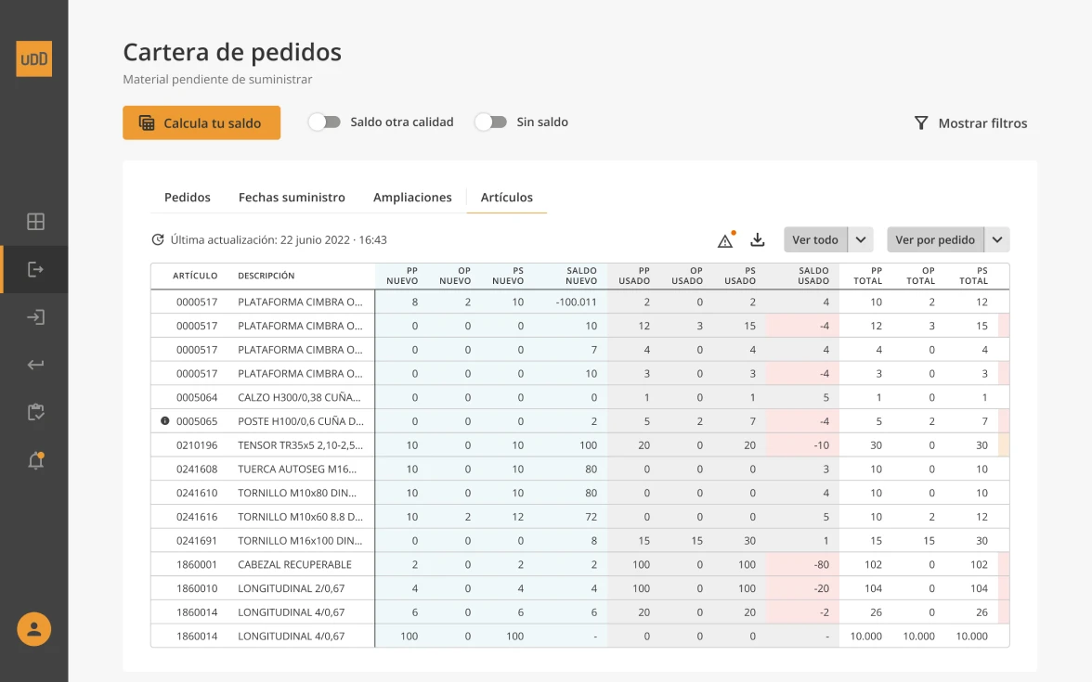Switch to the Ampliaciones tab
The width and height of the screenshot is (1092, 682).
[x=412, y=197]
